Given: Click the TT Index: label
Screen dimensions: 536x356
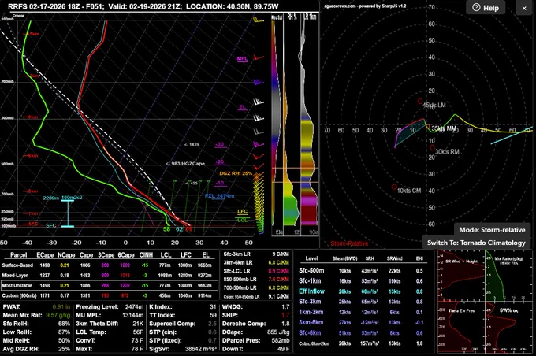Looking at the screenshot, I should [162, 315].
